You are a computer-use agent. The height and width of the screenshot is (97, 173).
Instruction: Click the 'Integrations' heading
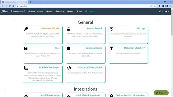85,89
